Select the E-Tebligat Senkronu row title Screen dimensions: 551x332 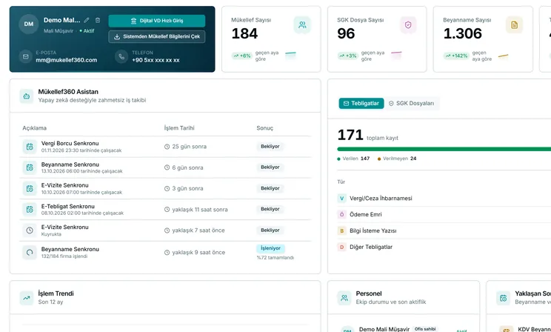click(x=68, y=206)
